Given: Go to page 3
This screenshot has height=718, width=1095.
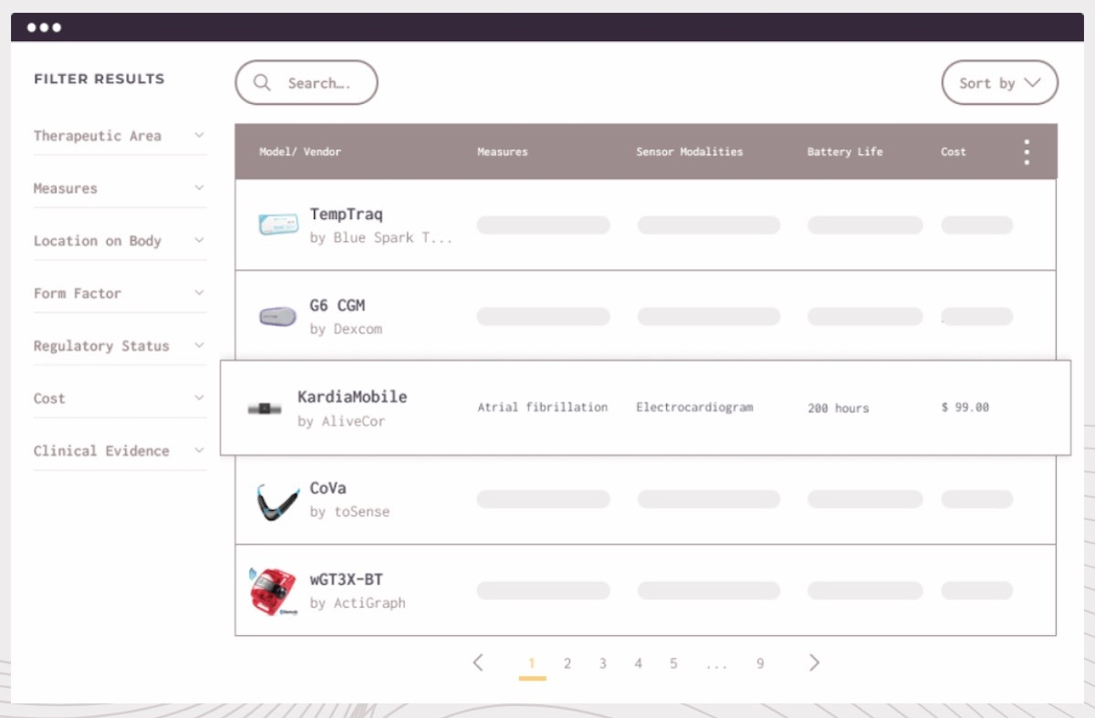Looking at the screenshot, I should click(x=602, y=664).
